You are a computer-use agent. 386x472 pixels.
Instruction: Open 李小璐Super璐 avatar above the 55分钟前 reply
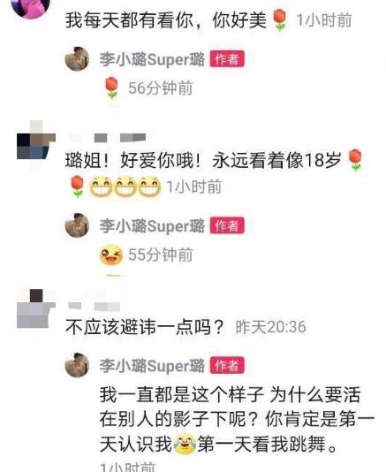[77, 225]
